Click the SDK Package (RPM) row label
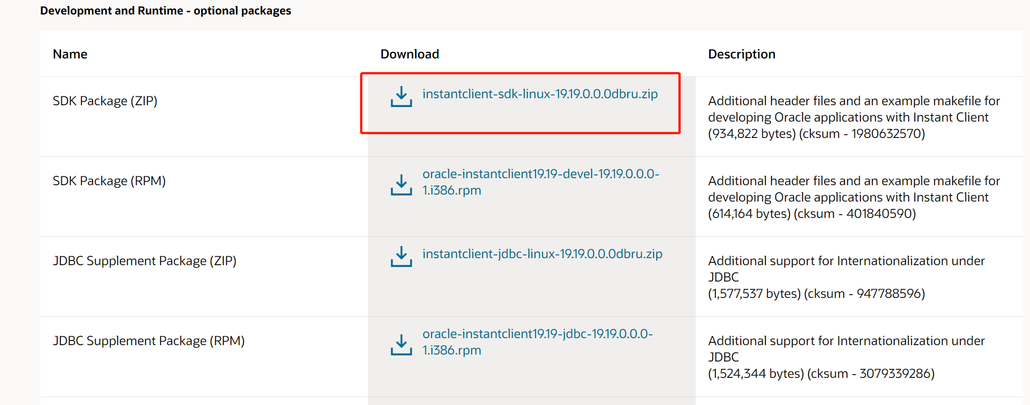Screen dimensions: 1030x405 109,181
